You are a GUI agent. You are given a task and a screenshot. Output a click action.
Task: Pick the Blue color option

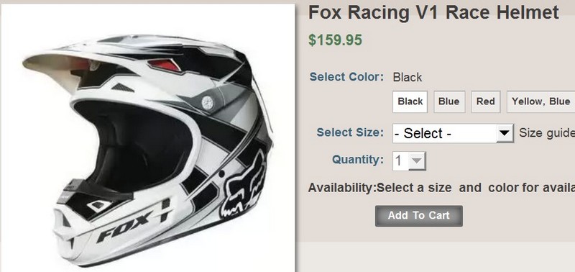pyautogui.click(x=449, y=101)
